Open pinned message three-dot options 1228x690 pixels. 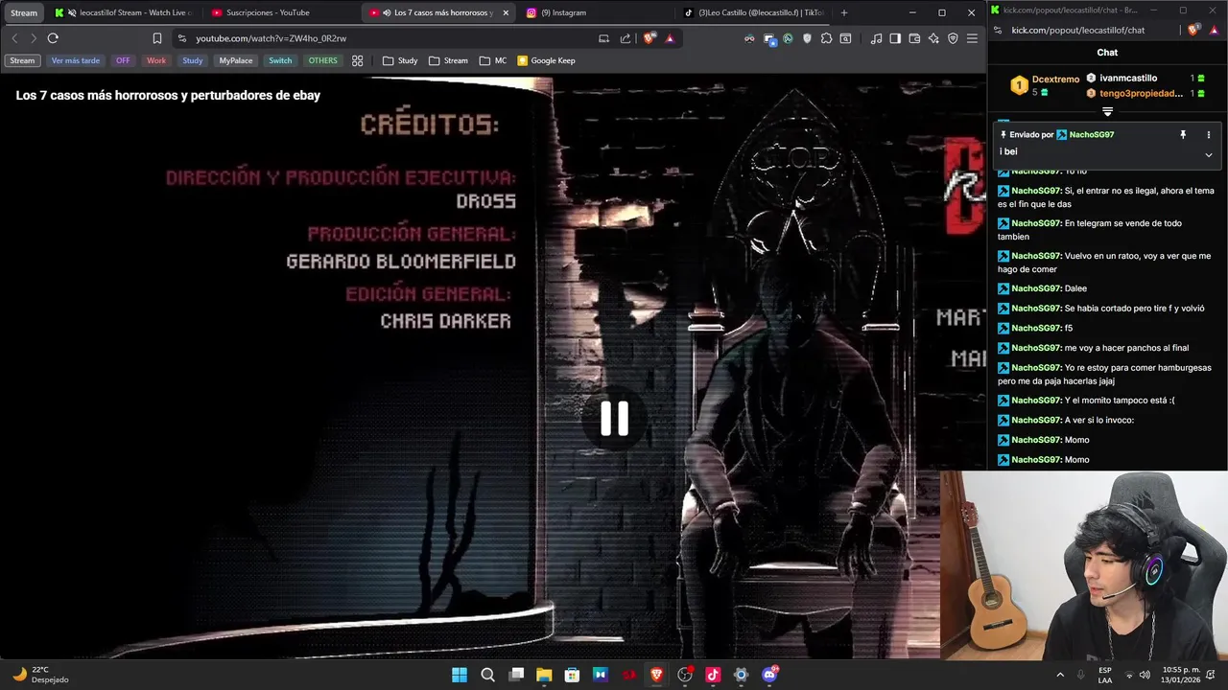[1208, 135]
